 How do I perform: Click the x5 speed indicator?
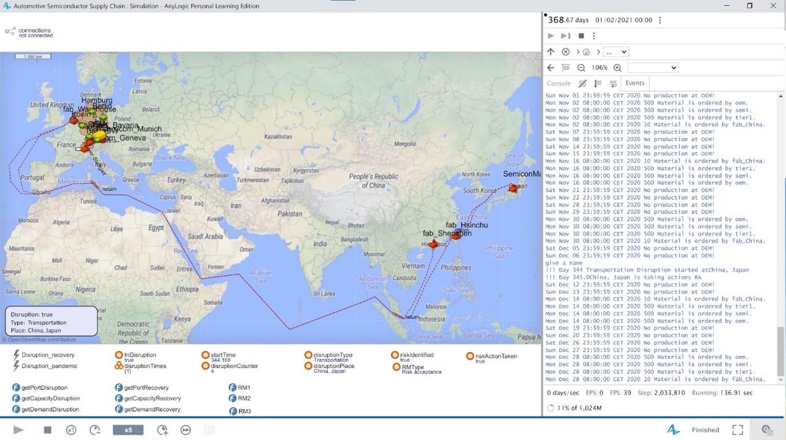(x=128, y=430)
